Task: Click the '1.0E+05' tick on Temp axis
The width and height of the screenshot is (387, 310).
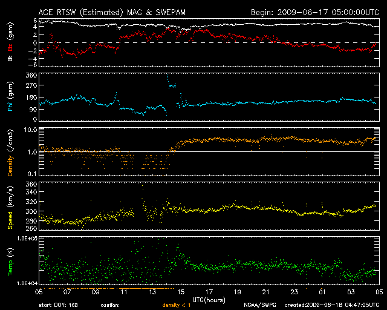Action: (x=27, y=239)
